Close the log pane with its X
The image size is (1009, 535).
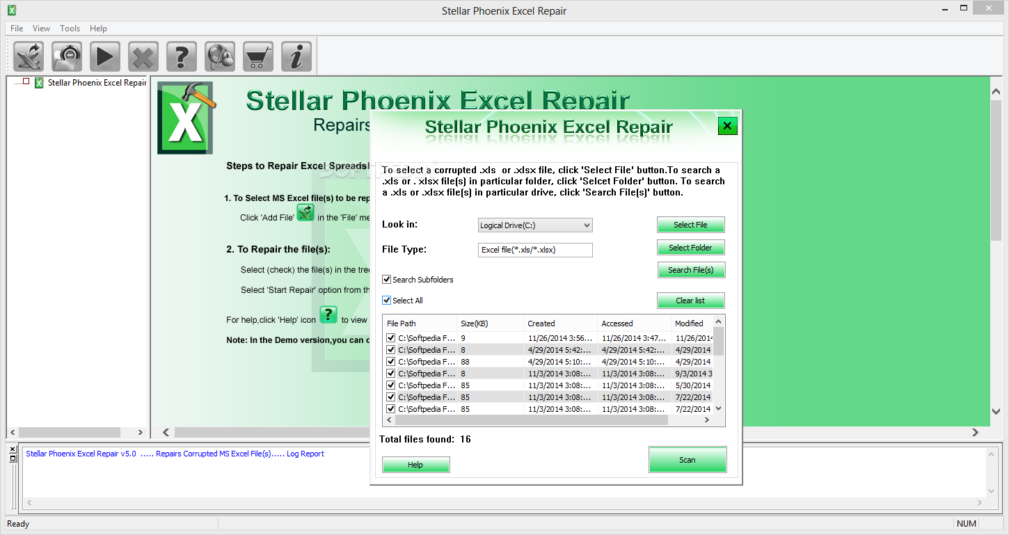13,449
